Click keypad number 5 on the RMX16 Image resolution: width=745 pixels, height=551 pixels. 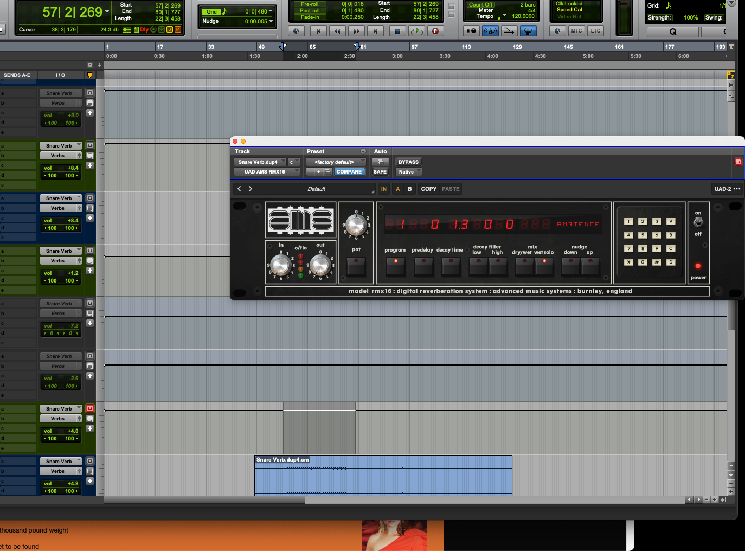click(x=643, y=235)
